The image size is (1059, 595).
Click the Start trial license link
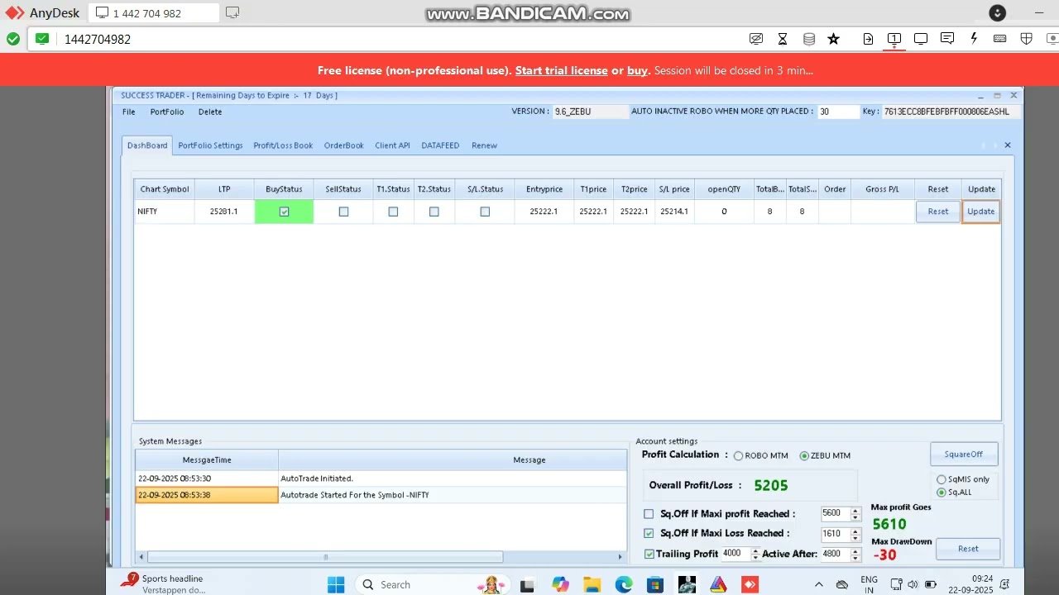click(x=561, y=71)
